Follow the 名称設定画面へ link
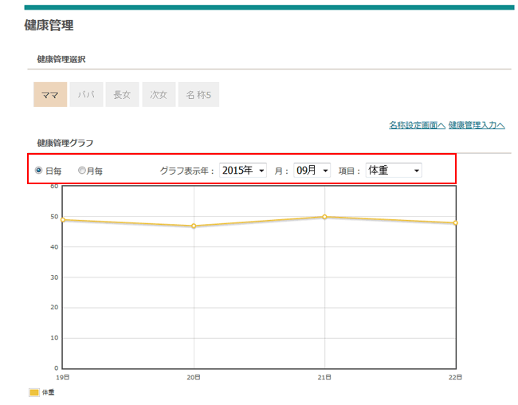518x405 pixels. coord(417,125)
